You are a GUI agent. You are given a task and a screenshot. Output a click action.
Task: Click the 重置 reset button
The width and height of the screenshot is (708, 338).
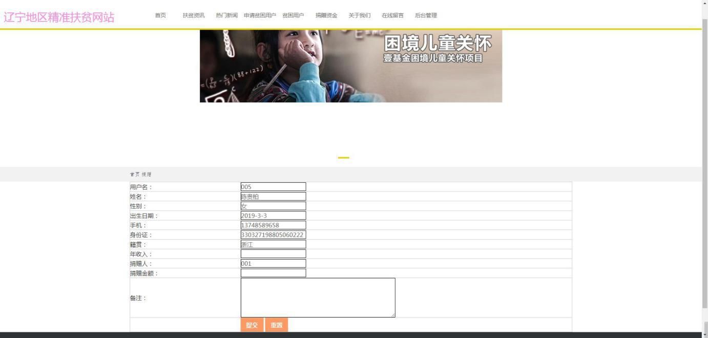click(x=277, y=325)
